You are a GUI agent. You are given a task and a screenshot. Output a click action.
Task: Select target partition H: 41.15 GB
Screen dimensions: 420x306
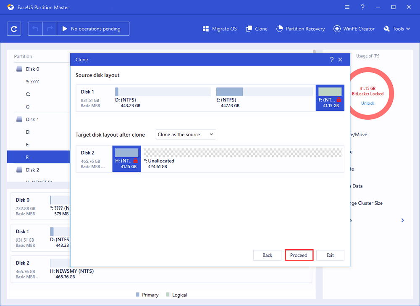(x=127, y=158)
